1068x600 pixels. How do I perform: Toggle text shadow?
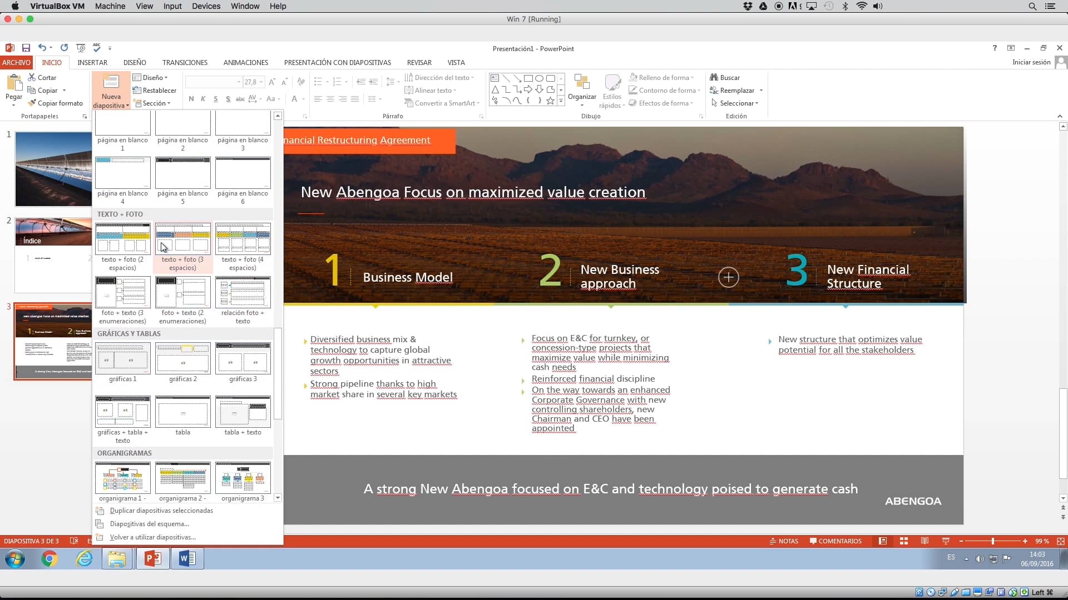228,99
